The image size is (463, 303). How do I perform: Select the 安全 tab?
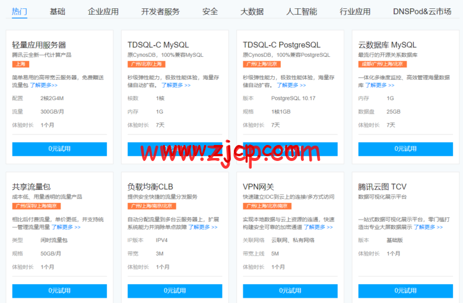pos(210,11)
